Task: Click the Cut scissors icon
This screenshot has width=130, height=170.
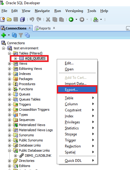Action: point(48,20)
